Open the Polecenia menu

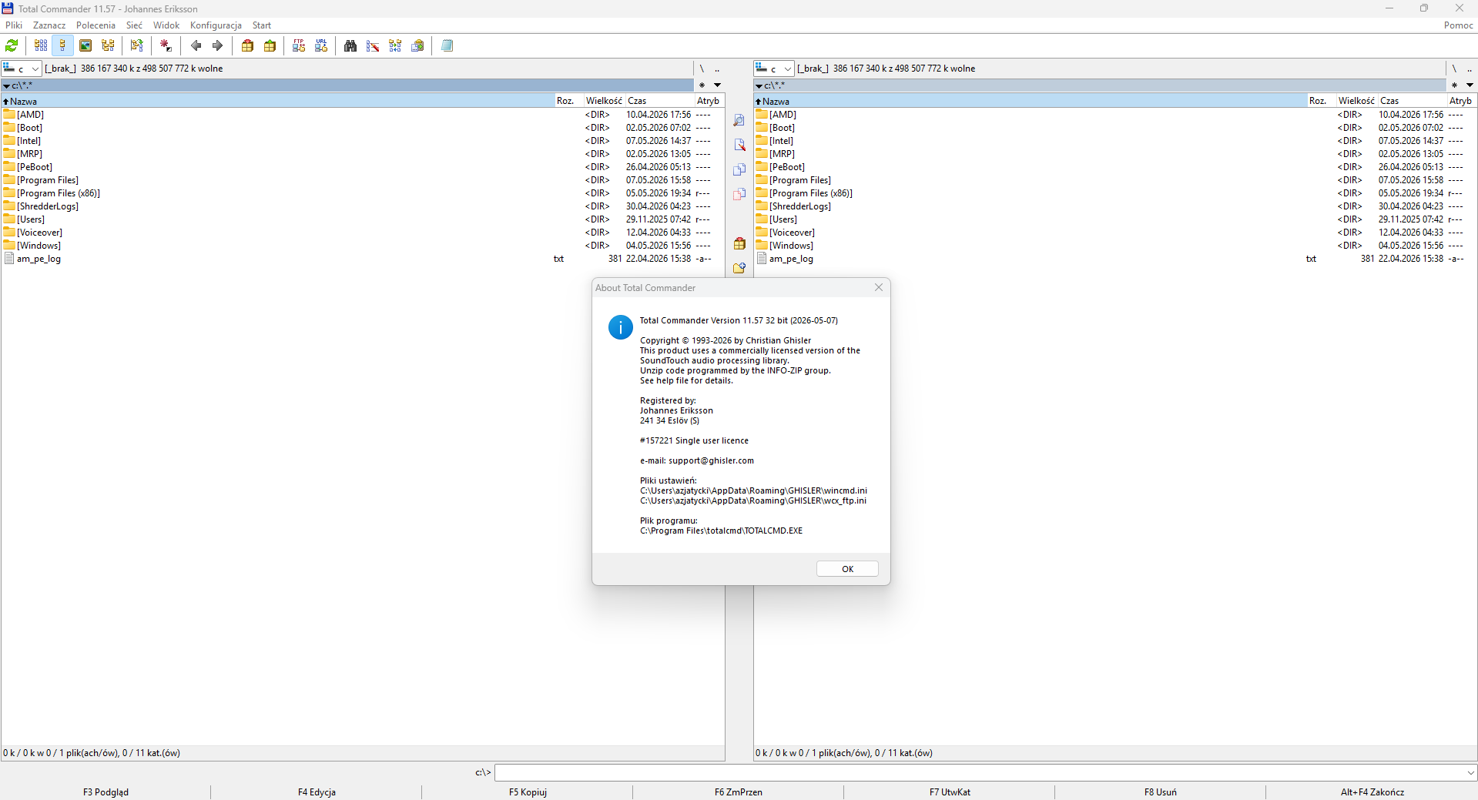click(96, 25)
